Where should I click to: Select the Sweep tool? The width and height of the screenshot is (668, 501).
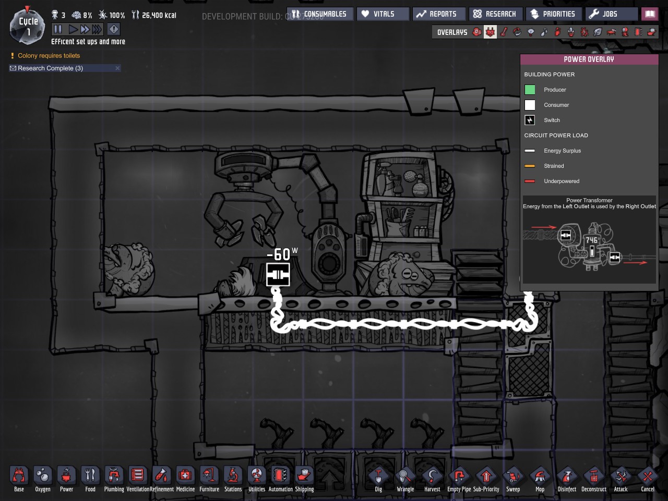513,479
